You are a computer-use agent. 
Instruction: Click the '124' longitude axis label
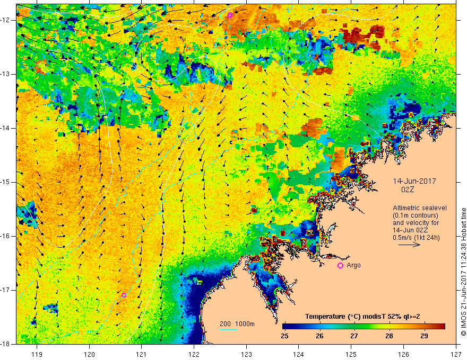299,354
